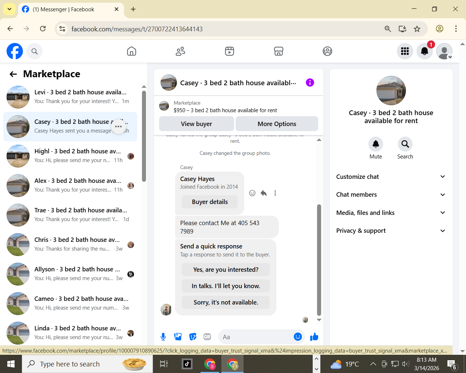Click the back arrow beside Marketplace
Screen dimensions: 466x373
point(13,74)
